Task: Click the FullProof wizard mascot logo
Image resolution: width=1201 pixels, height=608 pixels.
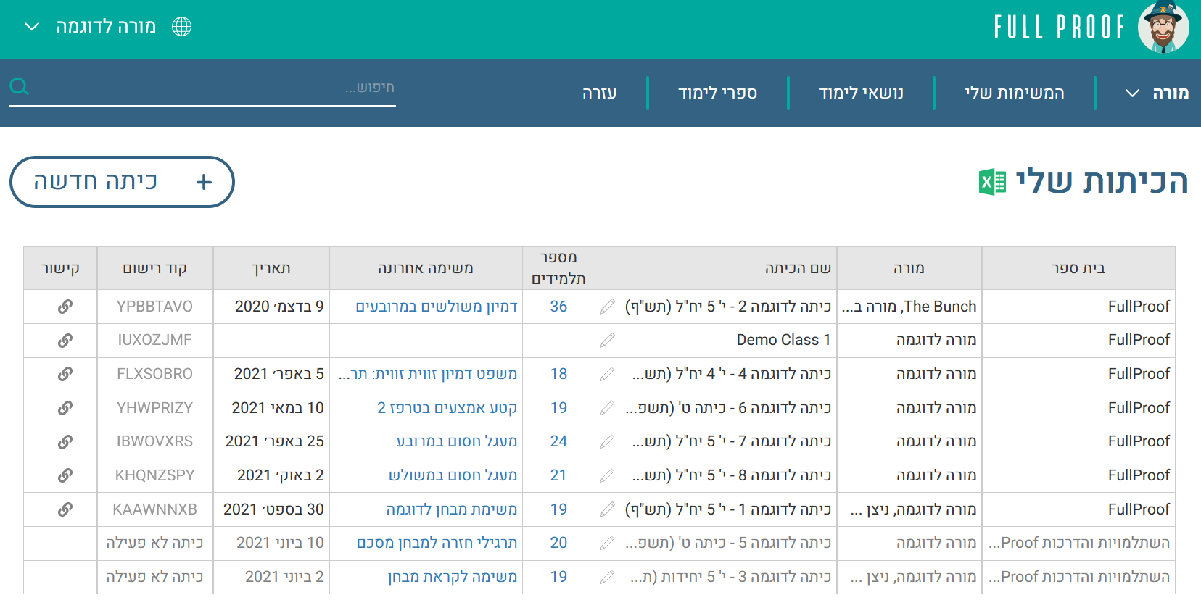Action: point(1163,28)
